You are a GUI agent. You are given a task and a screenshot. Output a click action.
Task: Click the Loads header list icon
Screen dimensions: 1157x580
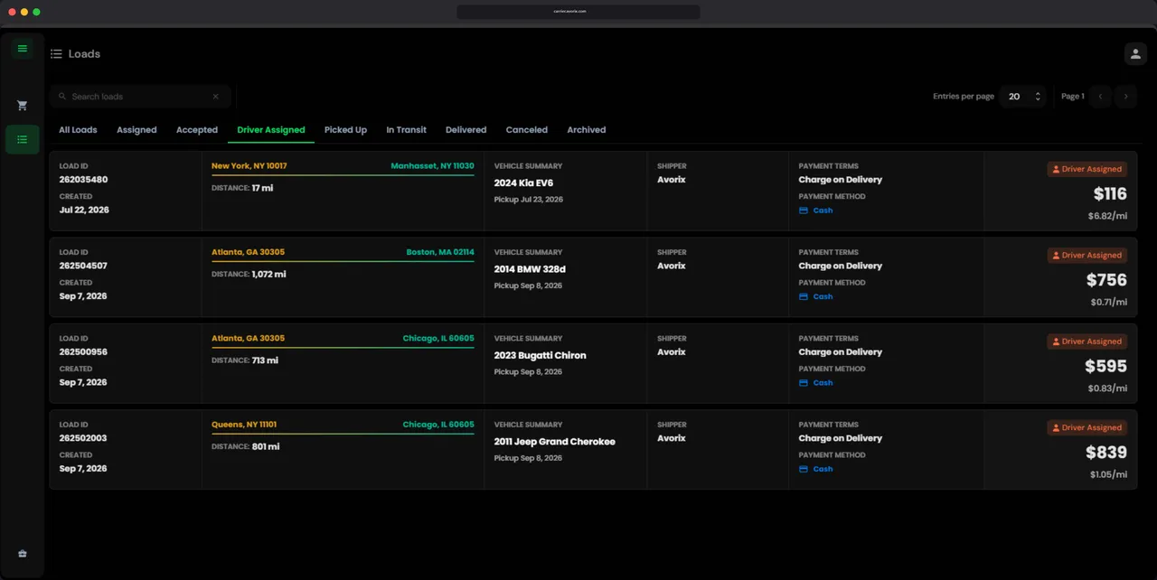(x=56, y=54)
